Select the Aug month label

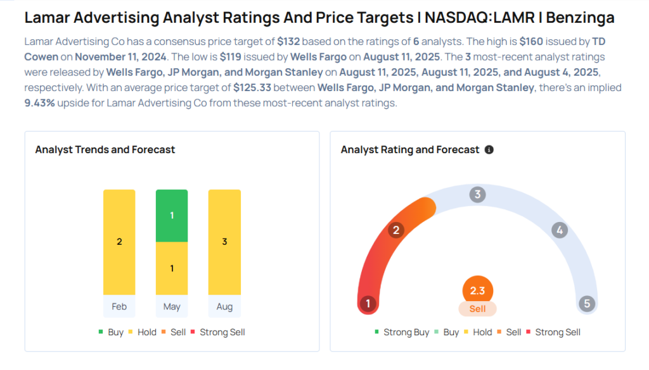224,307
